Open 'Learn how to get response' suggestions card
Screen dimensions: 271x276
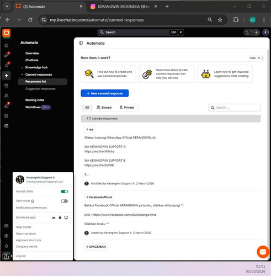[x=225, y=74]
